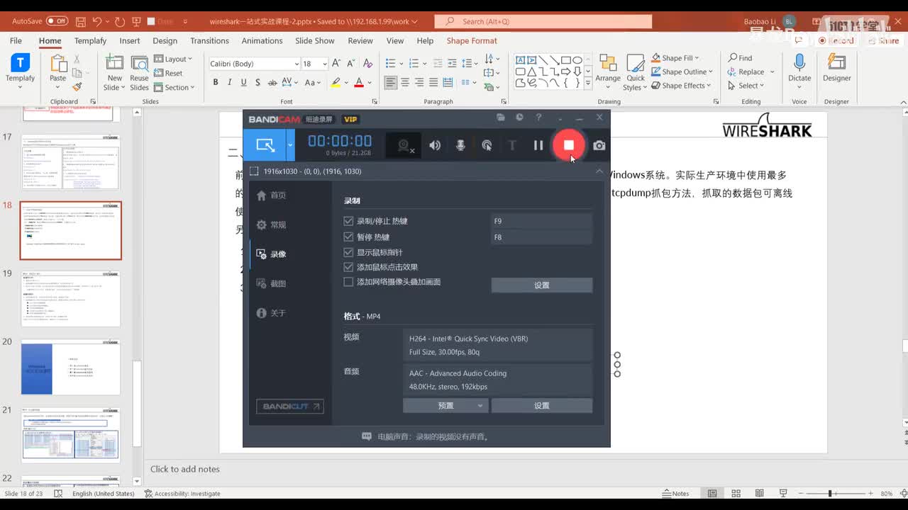Toggle 暂停 热键 checkbox
Viewport: 908px width, 510px height.
(348, 237)
